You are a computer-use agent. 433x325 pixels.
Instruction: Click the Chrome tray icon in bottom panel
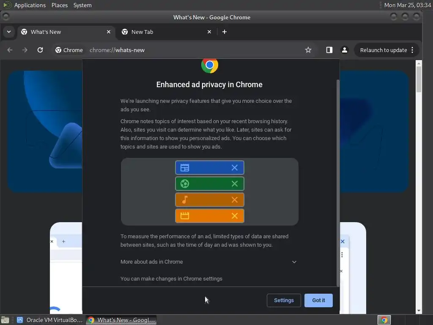(x=384, y=320)
